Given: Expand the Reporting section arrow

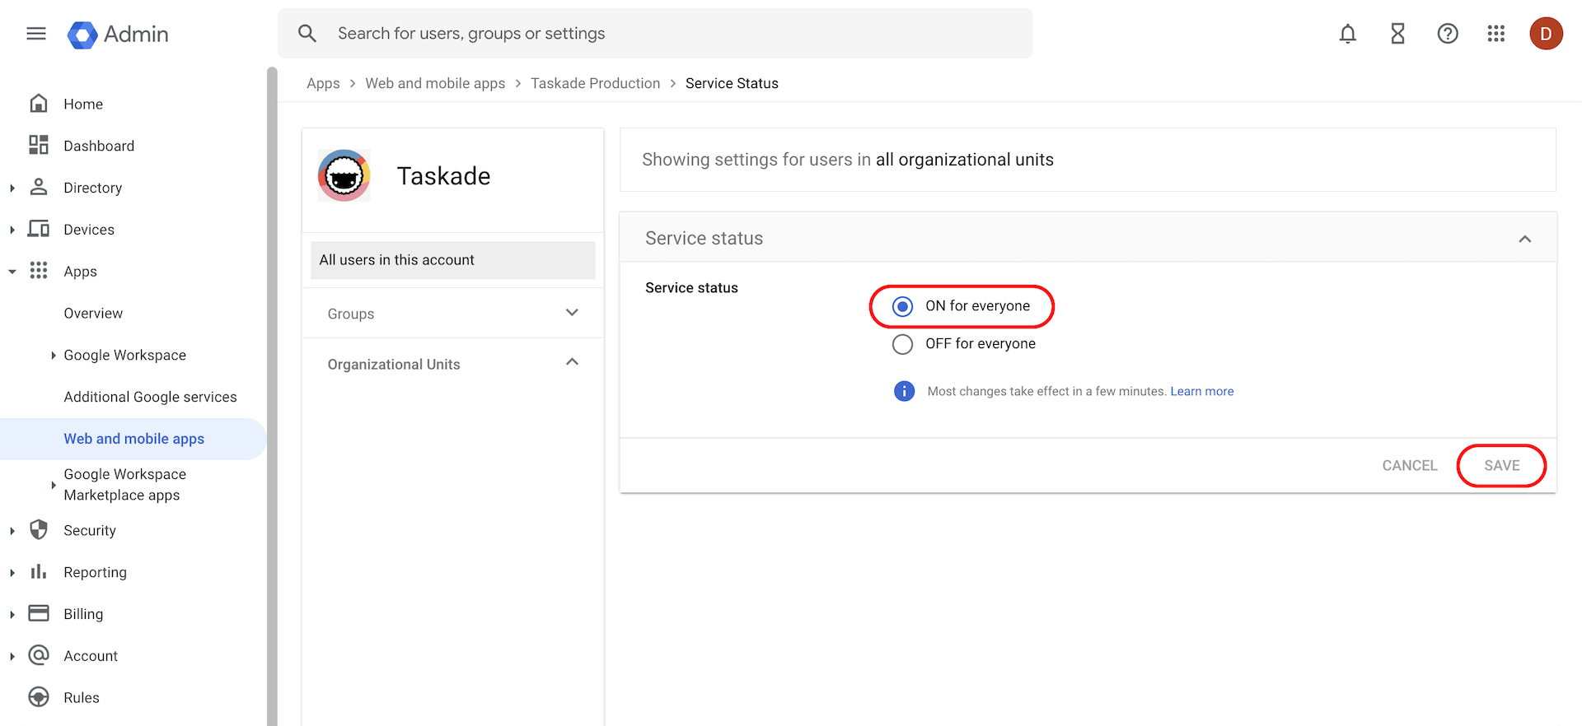Looking at the screenshot, I should tap(12, 573).
